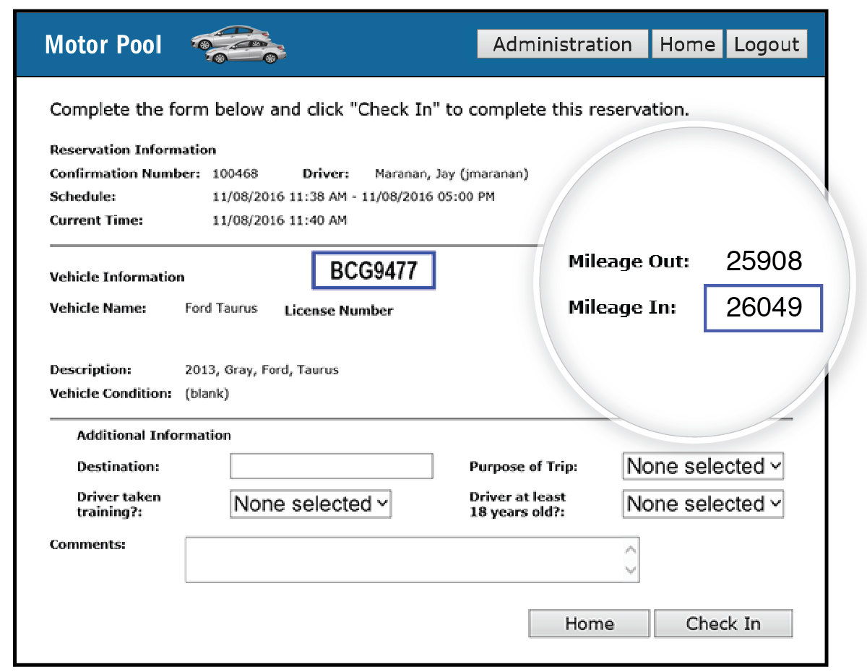Click the Motor Pool title
The height and width of the screenshot is (672, 867).
103,45
